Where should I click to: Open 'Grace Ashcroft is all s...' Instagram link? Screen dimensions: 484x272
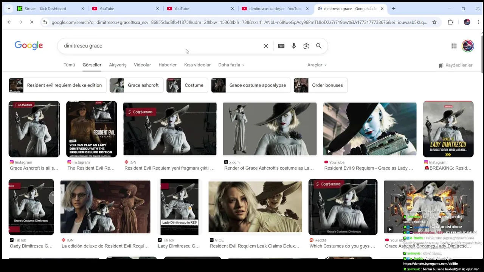pyautogui.click(x=34, y=168)
